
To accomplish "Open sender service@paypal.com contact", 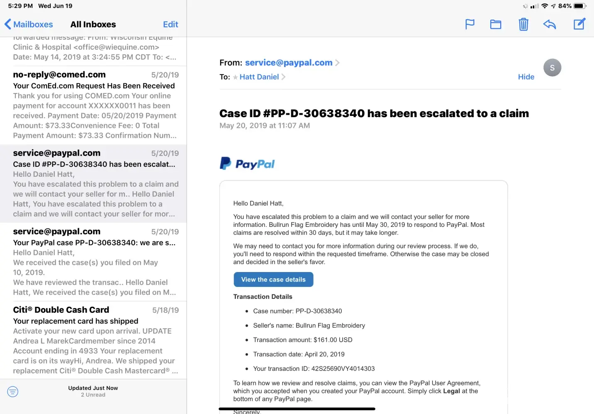I will point(289,63).
